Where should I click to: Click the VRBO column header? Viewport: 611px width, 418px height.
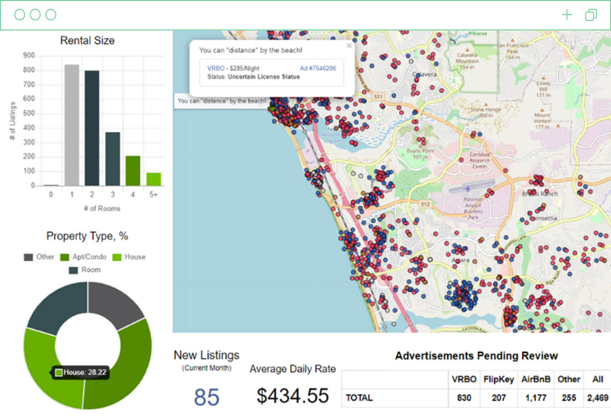[x=464, y=379]
